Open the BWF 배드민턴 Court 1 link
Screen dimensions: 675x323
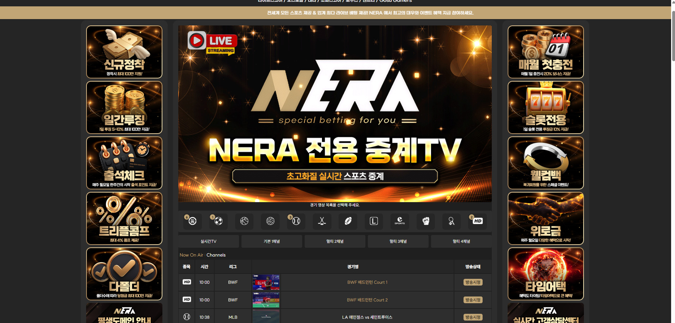pyautogui.click(x=367, y=282)
